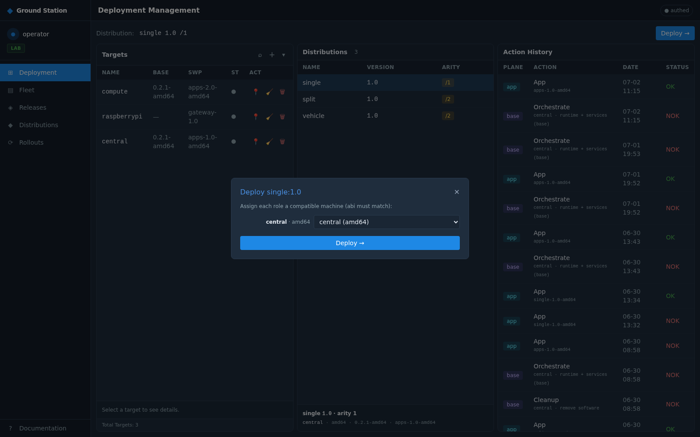The height and width of the screenshot is (437, 700).
Task: Click the search icon in Targets panel
Action: (x=260, y=55)
